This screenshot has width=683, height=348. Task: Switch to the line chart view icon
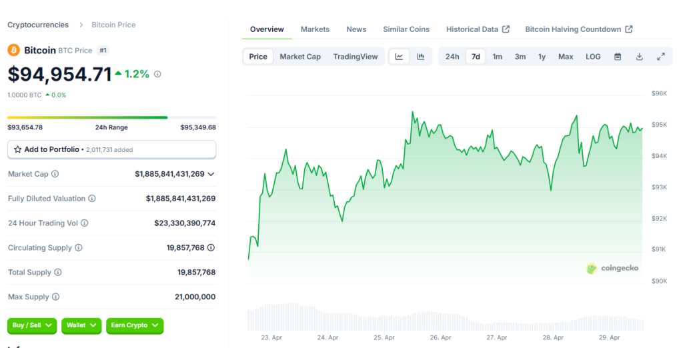(399, 57)
